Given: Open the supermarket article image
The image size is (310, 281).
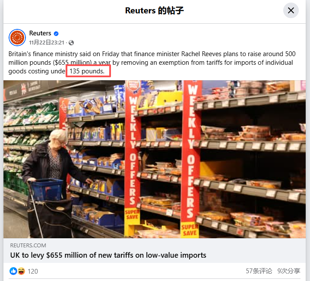Looking at the screenshot, I should pyautogui.click(x=155, y=159).
